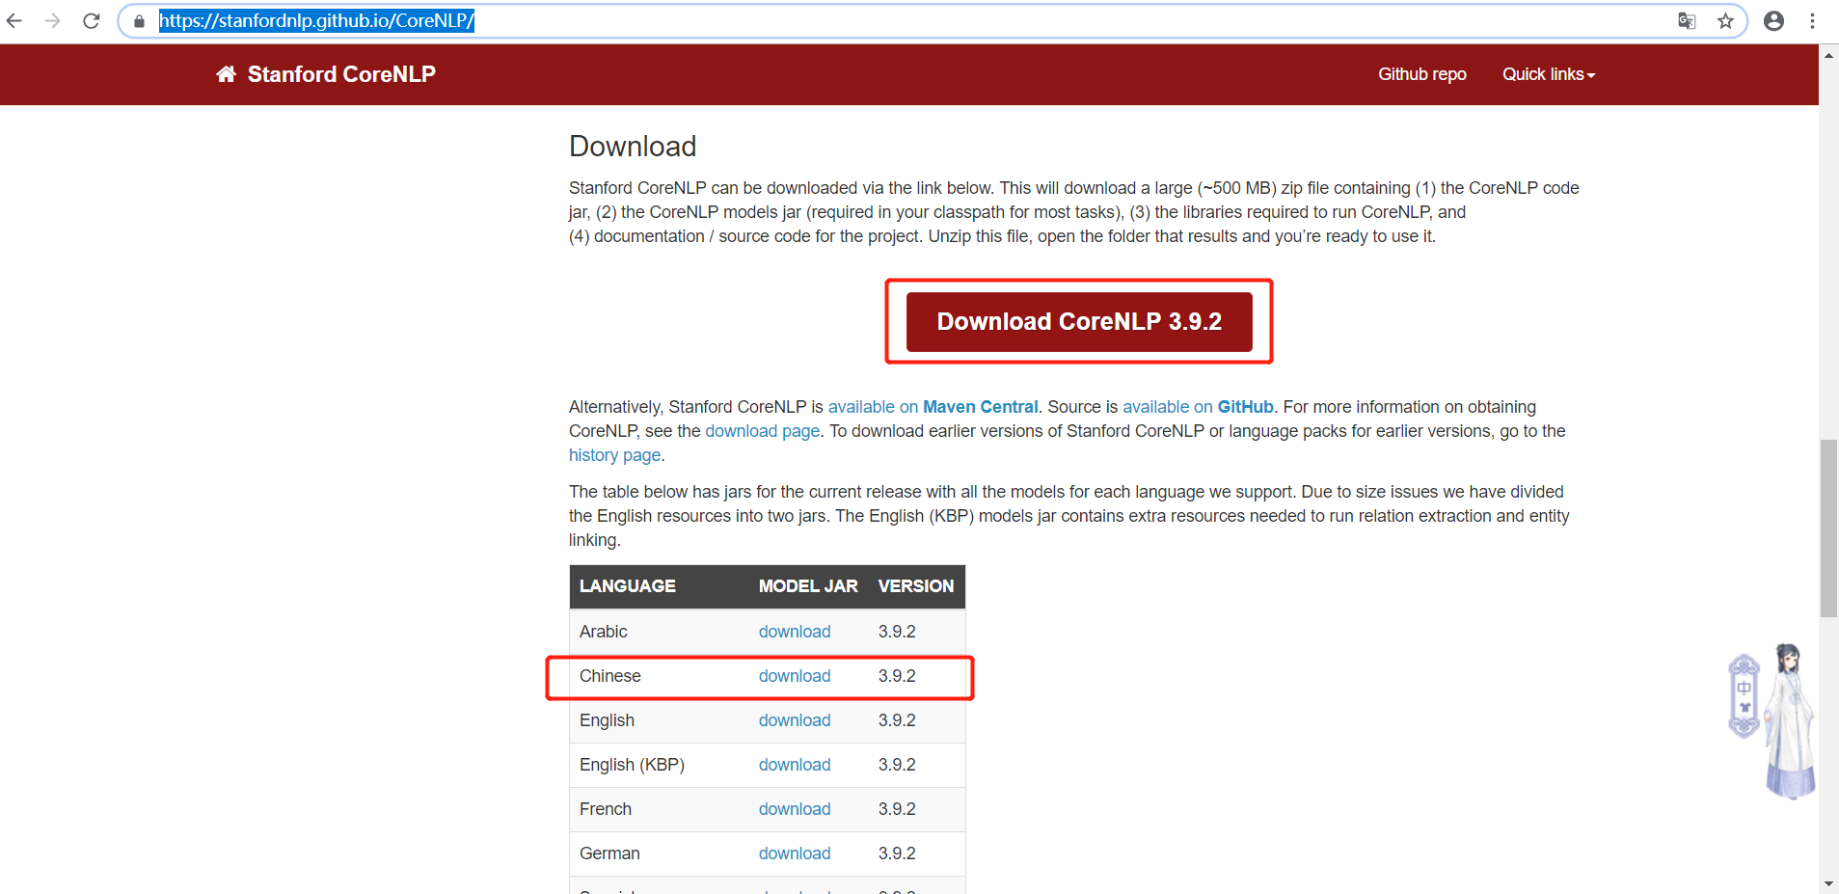
Task: Click 3.9.2 version in Arabic row
Action: [x=897, y=632]
